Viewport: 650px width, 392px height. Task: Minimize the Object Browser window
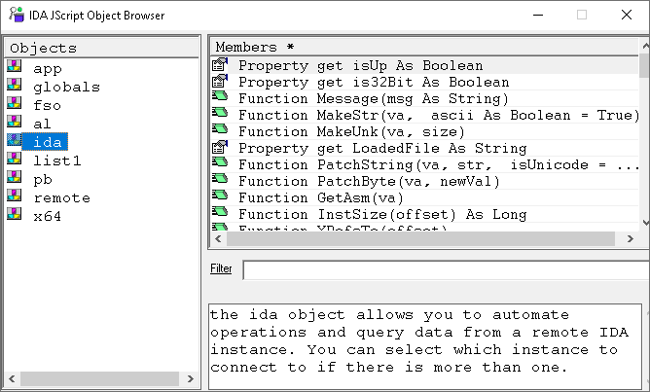click(x=538, y=15)
